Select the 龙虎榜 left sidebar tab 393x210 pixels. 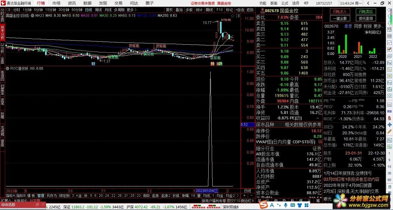click(x=2, y=131)
